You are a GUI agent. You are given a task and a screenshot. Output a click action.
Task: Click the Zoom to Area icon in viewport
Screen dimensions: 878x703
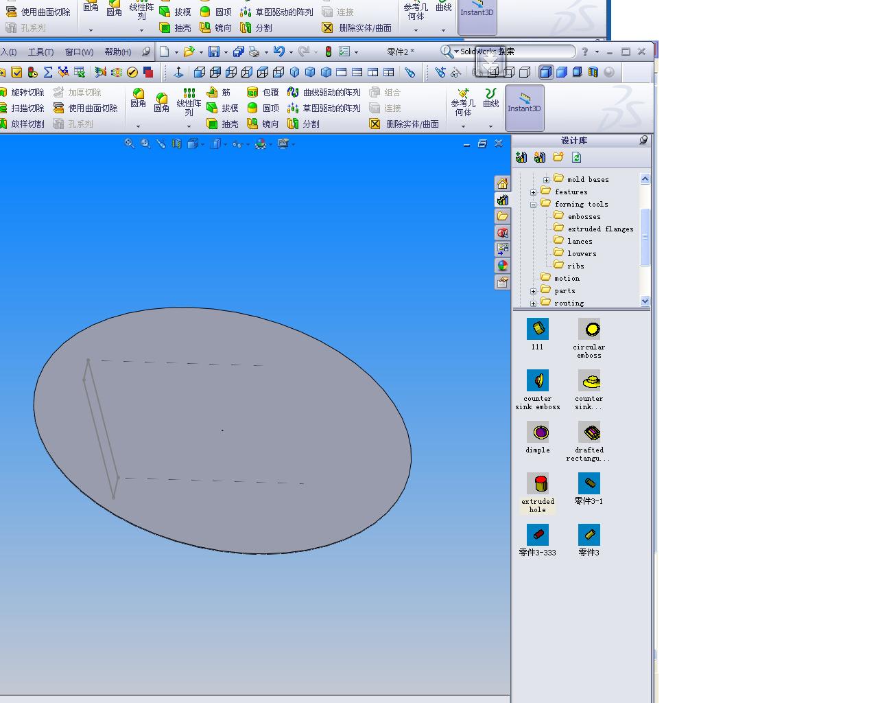tap(145, 143)
